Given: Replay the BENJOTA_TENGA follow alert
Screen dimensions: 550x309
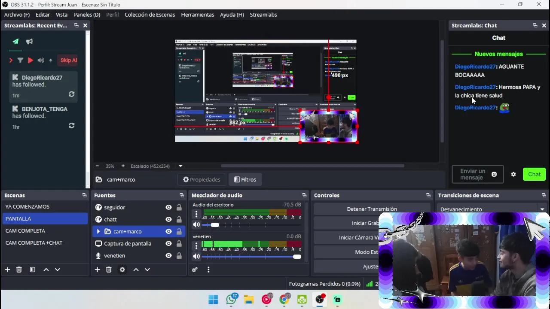Looking at the screenshot, I should pos(71,126).
